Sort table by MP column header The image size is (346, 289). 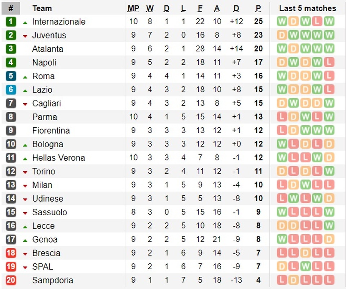click(x=133, y=8)
